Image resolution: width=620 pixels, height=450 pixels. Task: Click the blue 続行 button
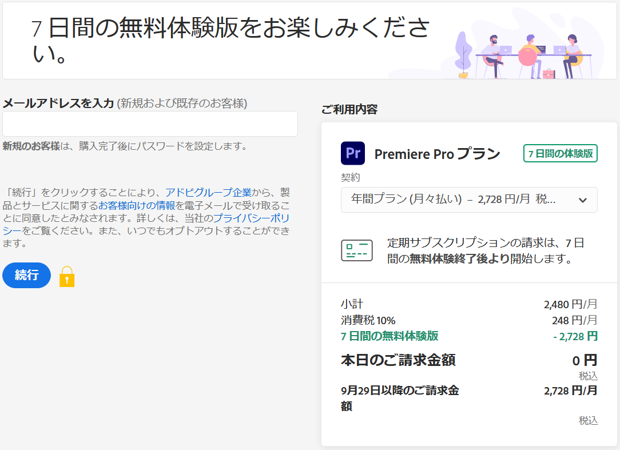coord(26,275)
